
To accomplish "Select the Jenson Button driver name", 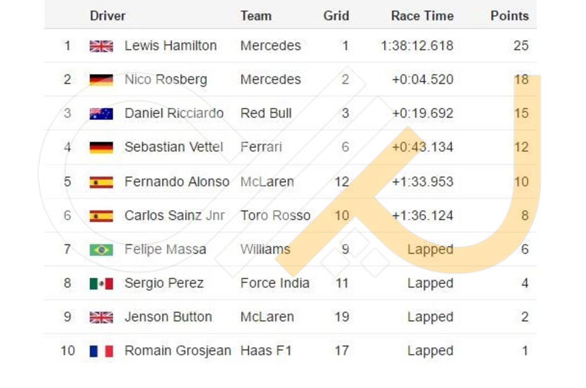I will (x=168, y=317).
